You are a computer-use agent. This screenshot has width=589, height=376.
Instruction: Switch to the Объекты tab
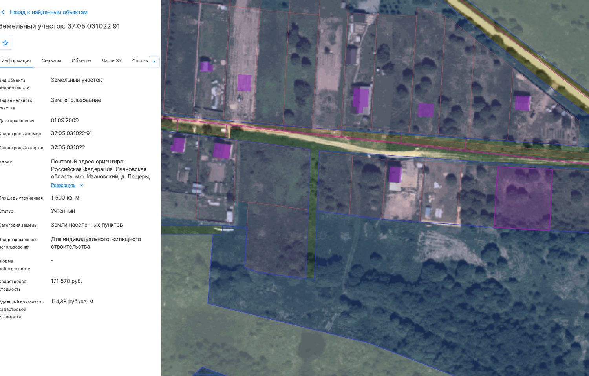81,61
